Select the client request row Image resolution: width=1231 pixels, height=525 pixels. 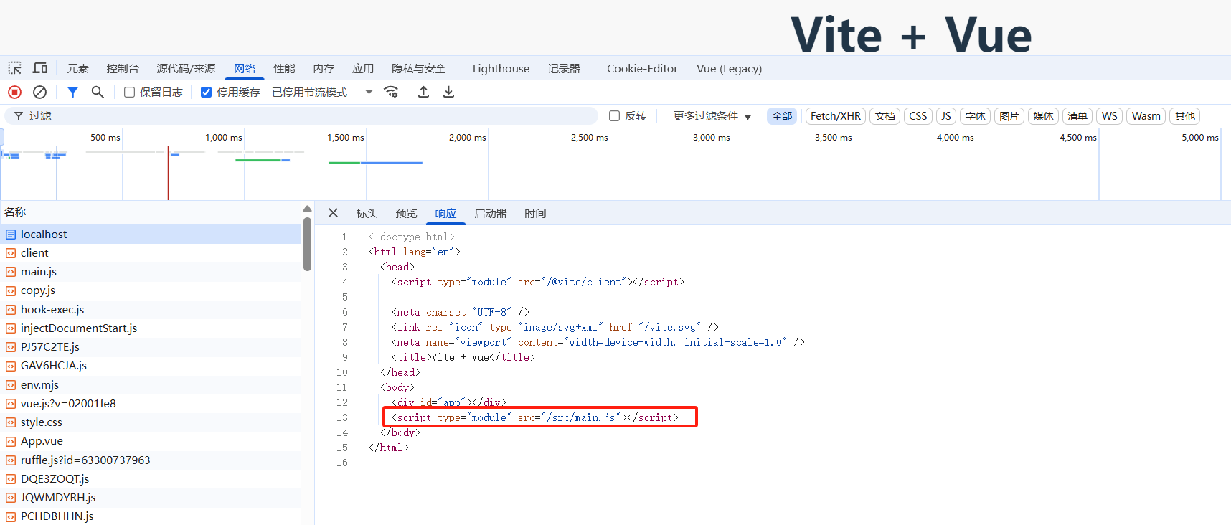tap(151, 253)
